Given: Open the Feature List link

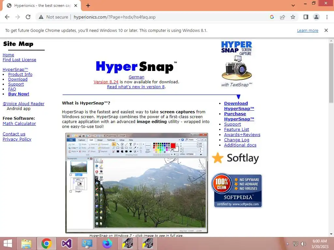Looking at the screenshot, I should click(236, 130).
